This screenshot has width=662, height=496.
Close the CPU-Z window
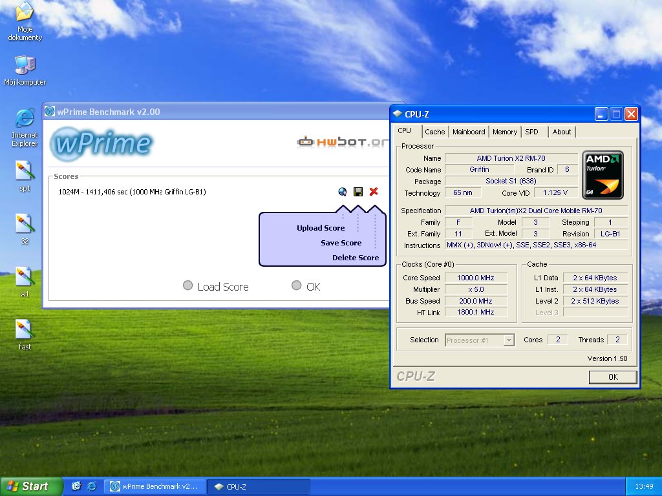click(631, 114)
